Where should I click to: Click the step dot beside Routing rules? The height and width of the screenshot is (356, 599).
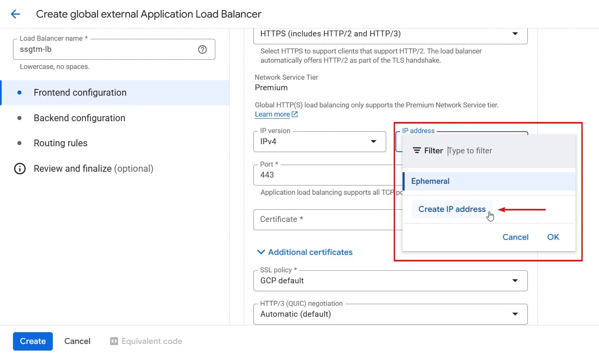tap(20, 143)
